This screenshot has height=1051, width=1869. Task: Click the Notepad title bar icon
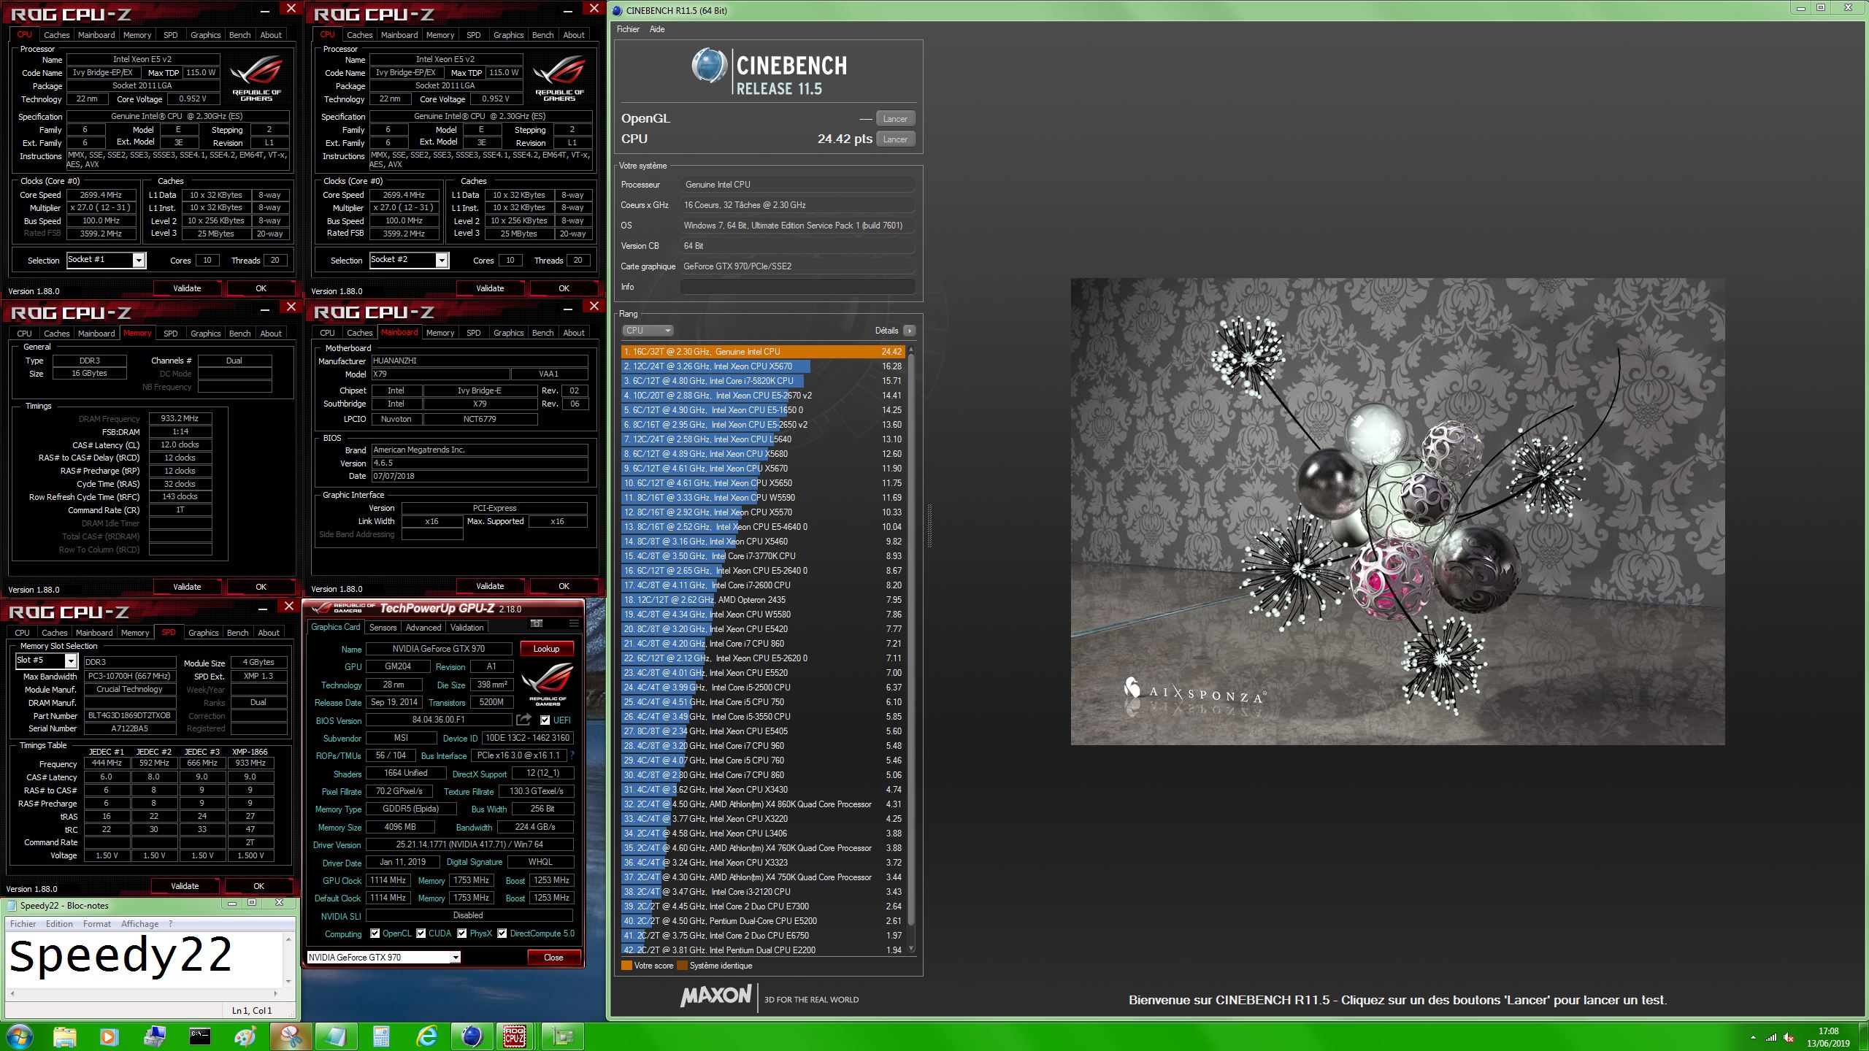pos(12,905)
